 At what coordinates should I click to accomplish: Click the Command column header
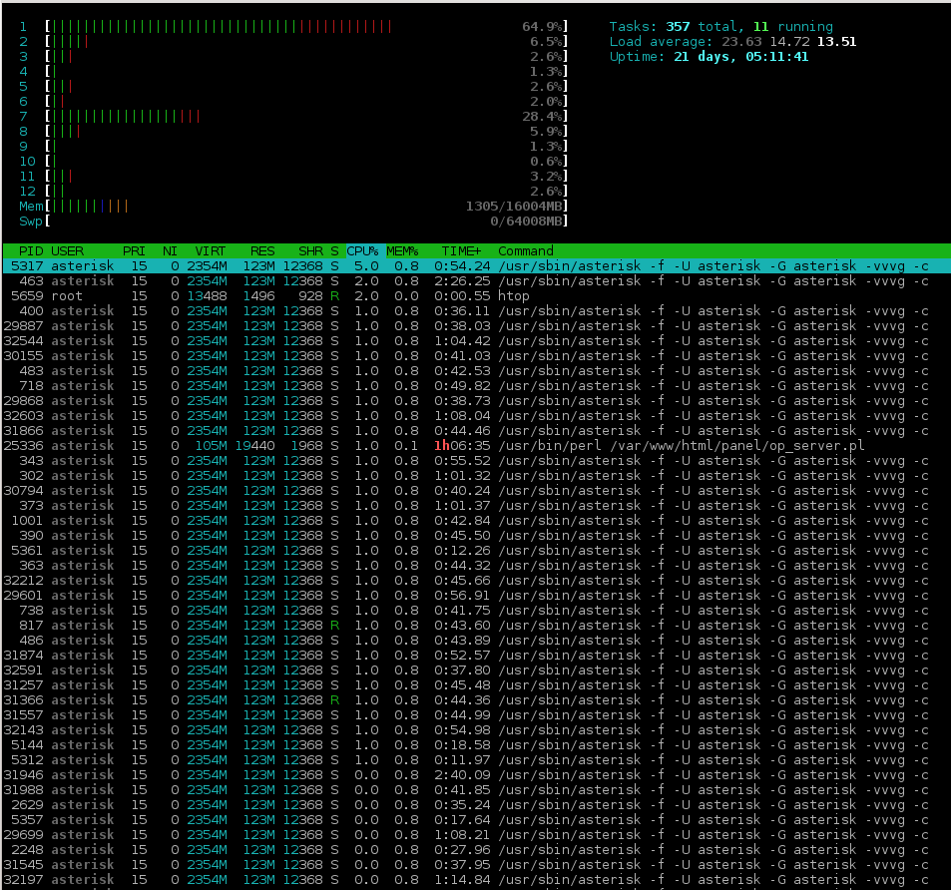[526, 251]
